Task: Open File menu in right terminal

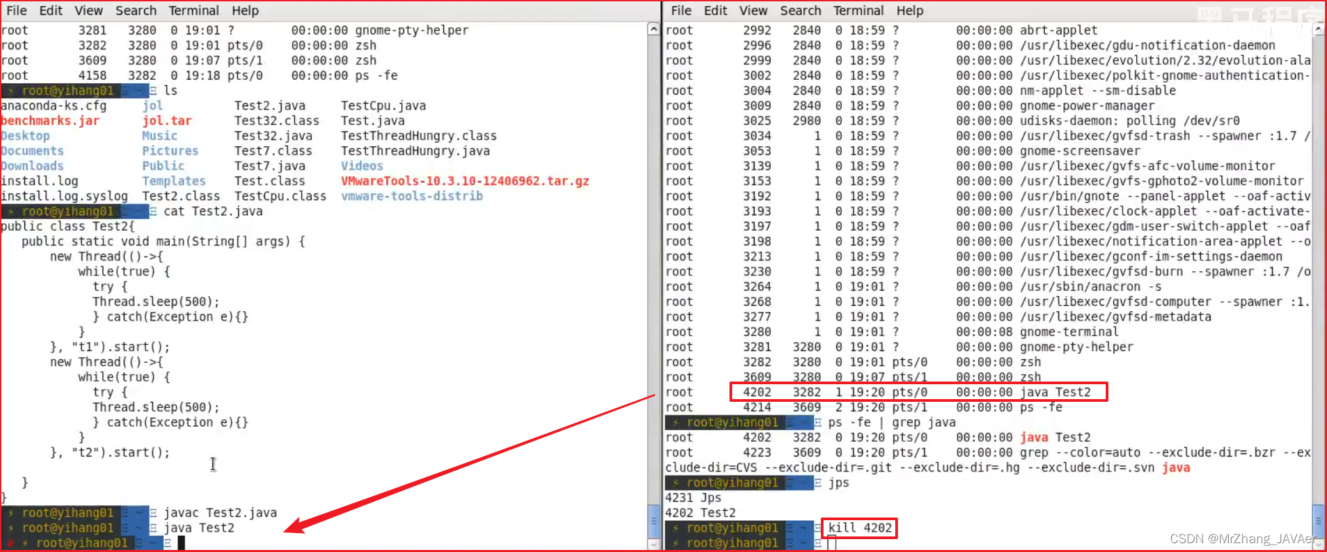Action: click(x=681, y=10)
